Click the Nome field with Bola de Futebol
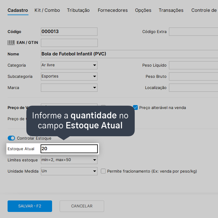Image resolution: width=218 pixels, height=218 pixels. coord(130,54)
